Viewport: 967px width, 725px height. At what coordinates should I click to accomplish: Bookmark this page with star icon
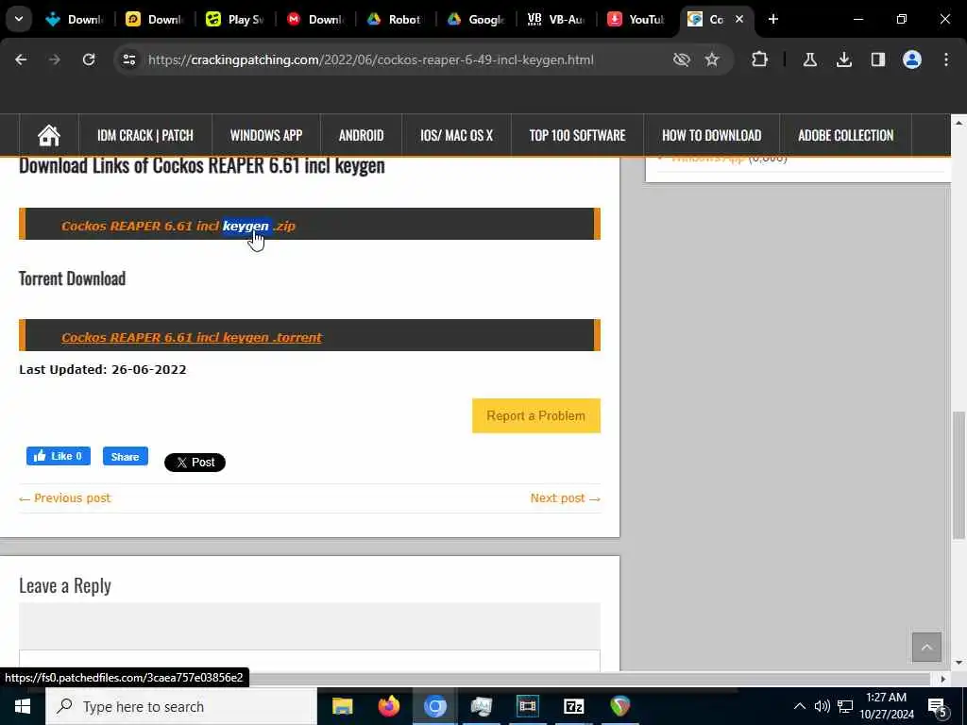click(712, 59)
